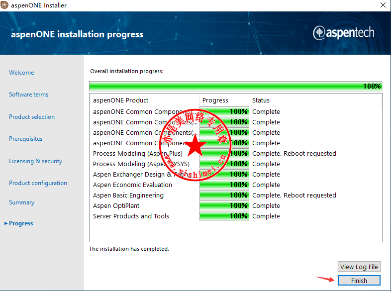Select the Licensing & security step

[36, 161]
